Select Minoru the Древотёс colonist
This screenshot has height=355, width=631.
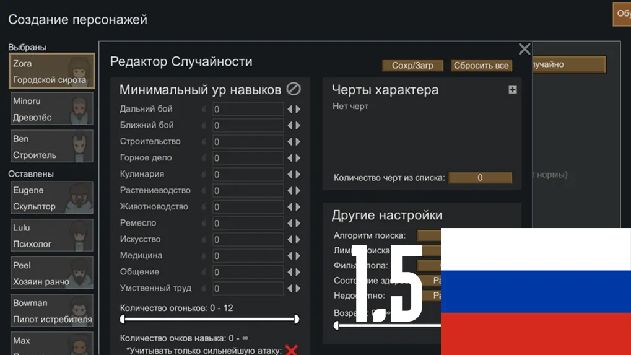pyautogui.click(x=52, y=109)
